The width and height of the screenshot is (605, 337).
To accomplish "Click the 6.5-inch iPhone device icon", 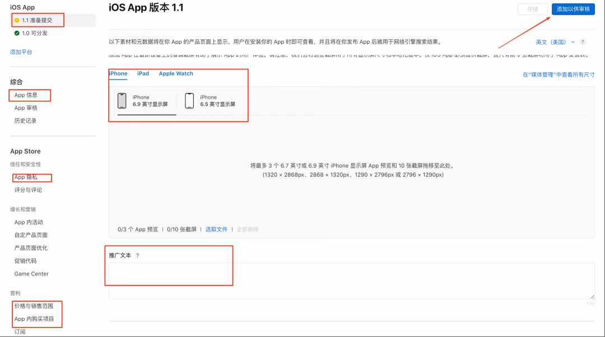I will tap(189, 101).
